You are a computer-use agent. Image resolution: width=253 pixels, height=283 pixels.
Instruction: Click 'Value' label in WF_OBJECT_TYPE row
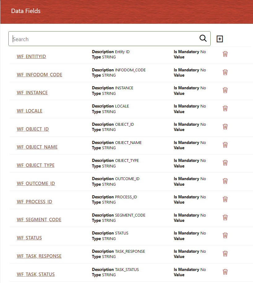click(179, 166)
